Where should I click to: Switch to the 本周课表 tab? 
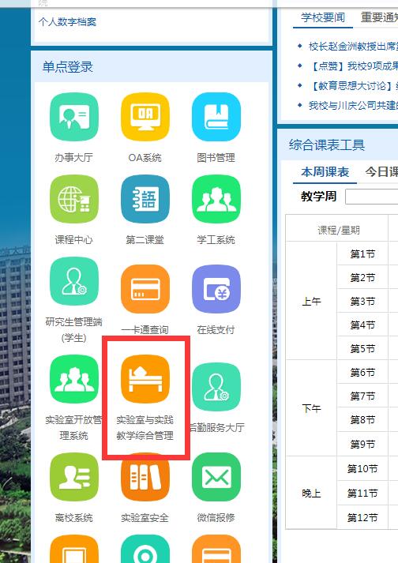325,172
